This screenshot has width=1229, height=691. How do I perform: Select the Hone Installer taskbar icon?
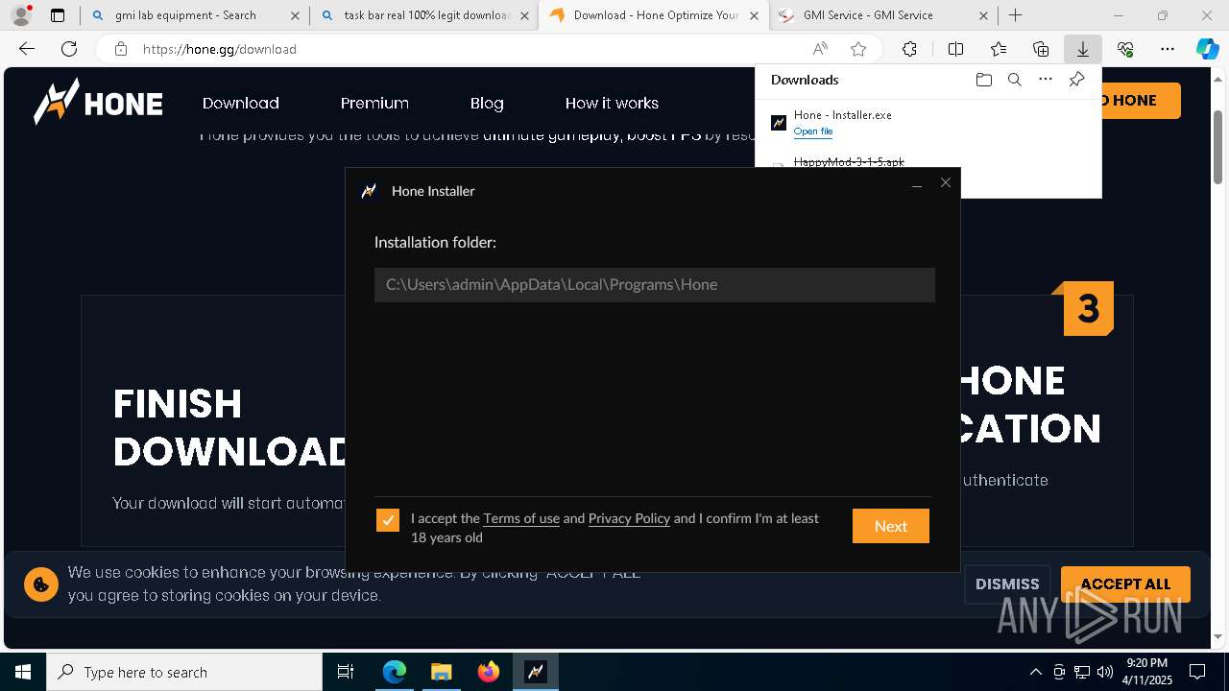536,672
